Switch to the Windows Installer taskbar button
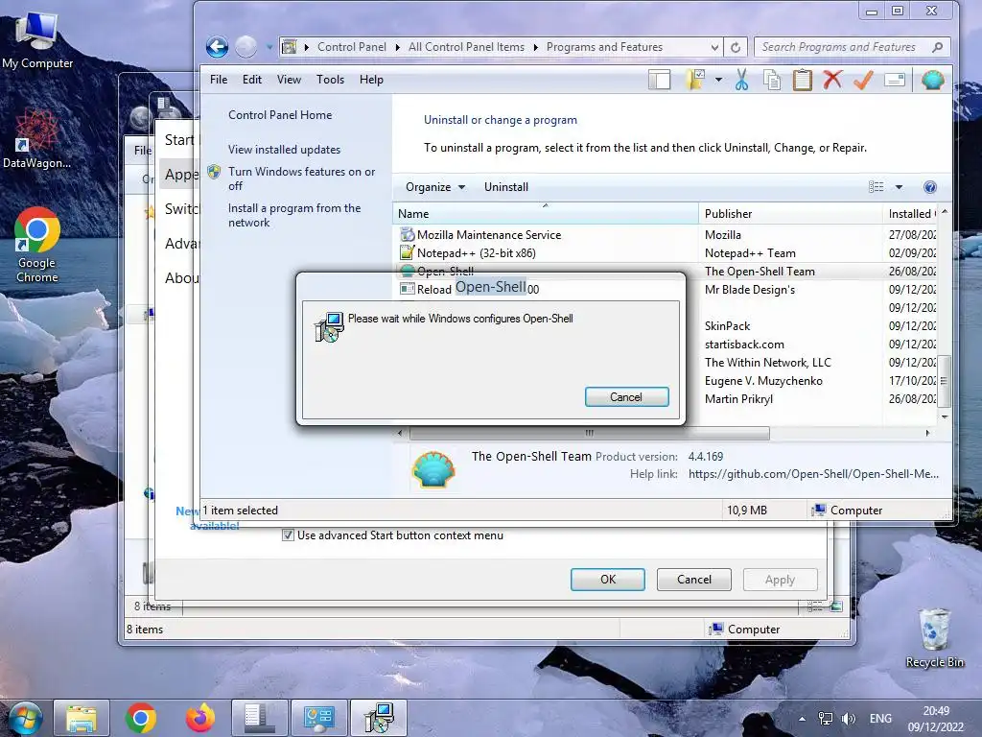 coord(378,718)
